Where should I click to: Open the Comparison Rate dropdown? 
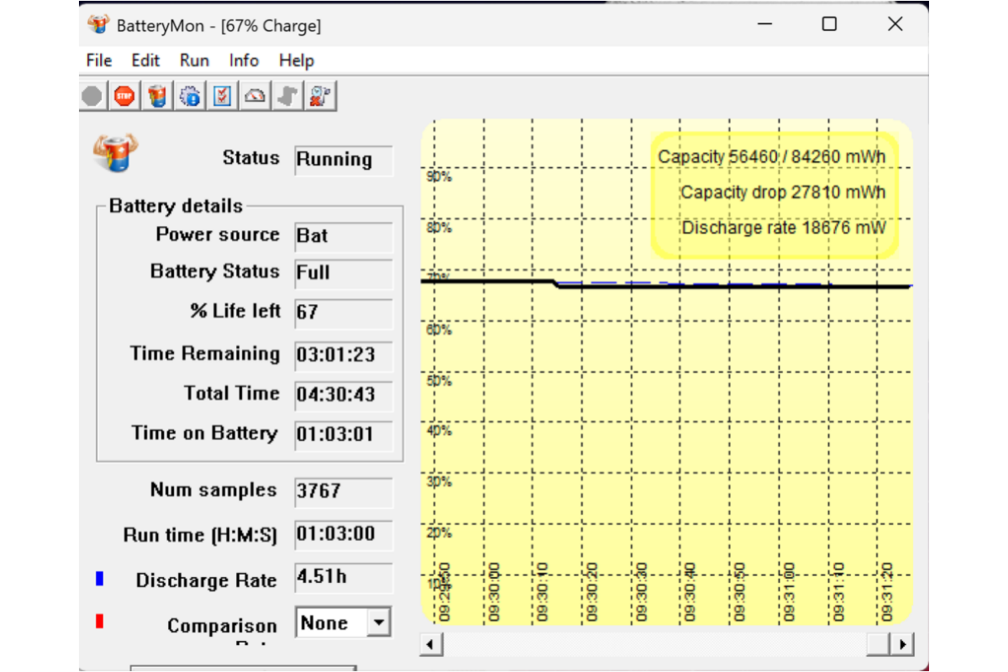pos(380,622)
